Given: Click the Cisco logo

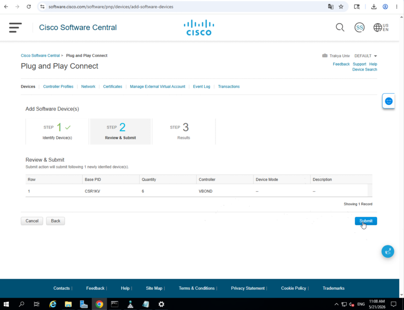Looking at the screenshot, I should coord(199,28).
